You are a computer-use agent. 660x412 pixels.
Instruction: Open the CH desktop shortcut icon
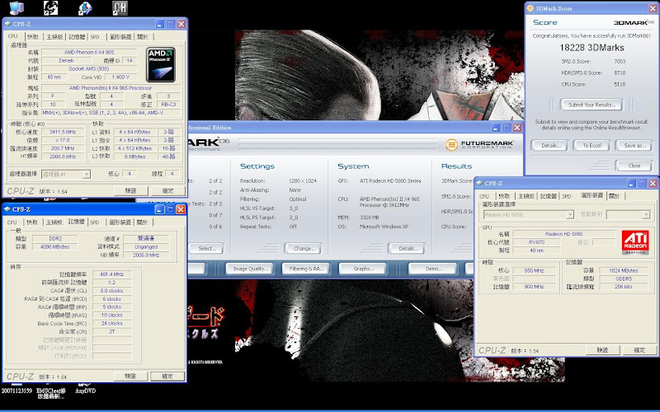(120, 8)
